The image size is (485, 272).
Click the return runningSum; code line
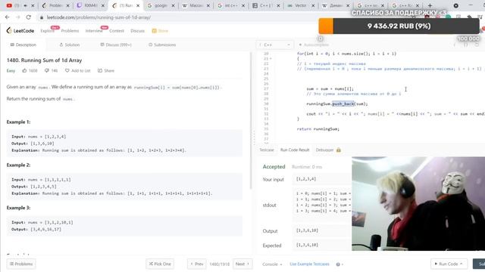pos(318,129)
